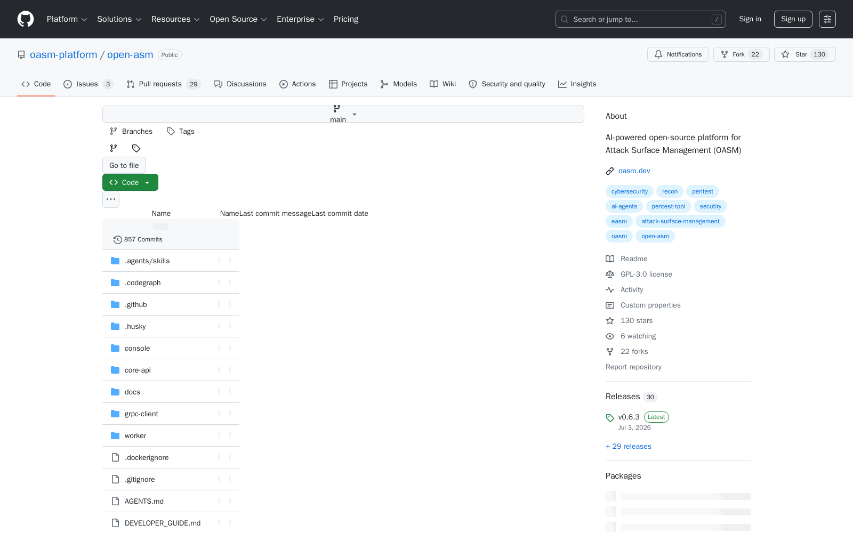Image resolution: width=853 pixels, height=533 pixels.
Task: Click the pentest-tool topic tag
Action: pyautogui.click(x=669, y=206)
